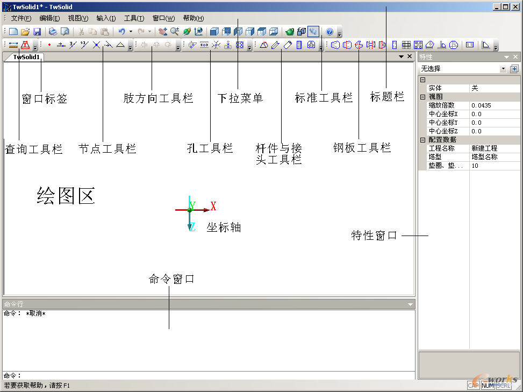Image resolution: width=523 pixels, height=392 pixels.
Task: Click the quick-select button in 特性 panel
Action: 514,69
